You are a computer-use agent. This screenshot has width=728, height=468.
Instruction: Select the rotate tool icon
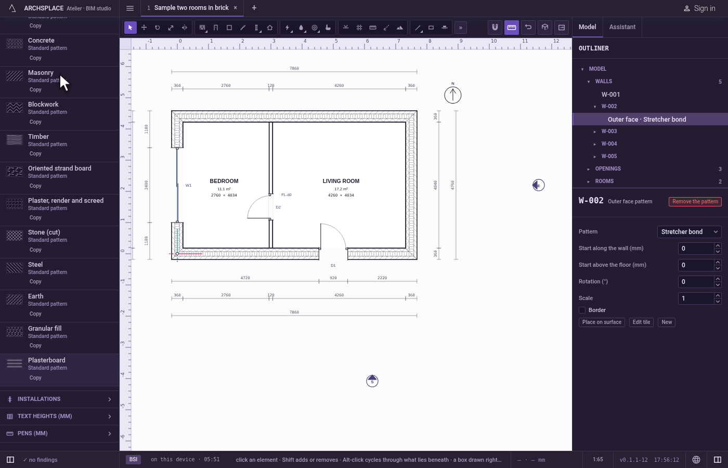pos(158,28)
